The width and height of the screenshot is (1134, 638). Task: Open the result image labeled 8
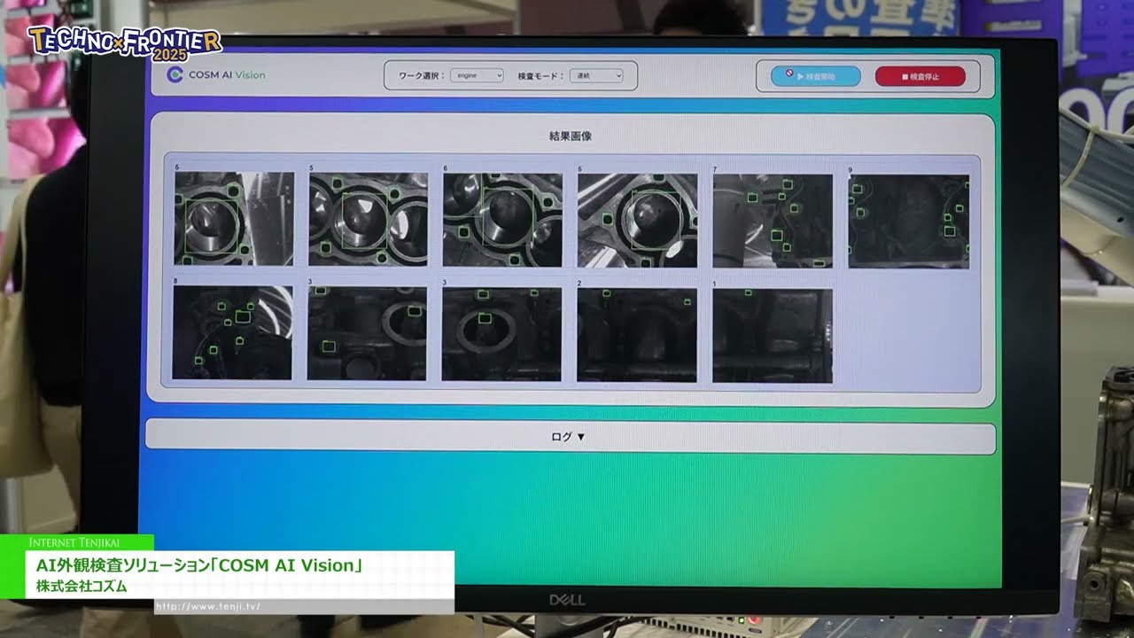pos(232,332)
